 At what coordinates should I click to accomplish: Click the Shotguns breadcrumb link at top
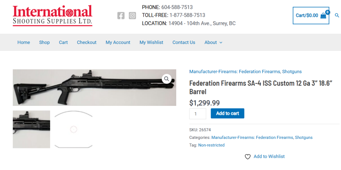click(292, 72)
